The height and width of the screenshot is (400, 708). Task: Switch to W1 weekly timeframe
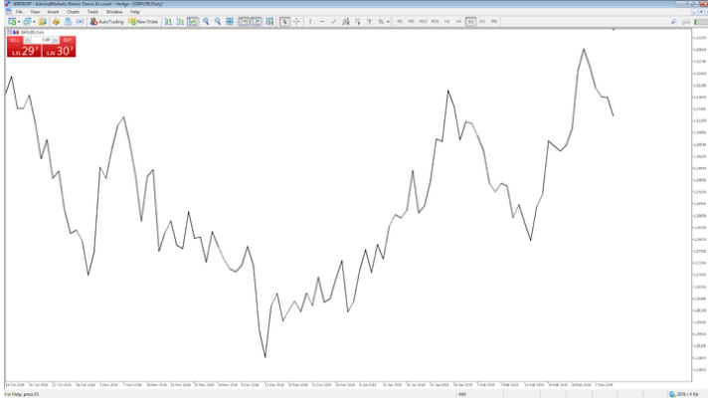point(482,22)
